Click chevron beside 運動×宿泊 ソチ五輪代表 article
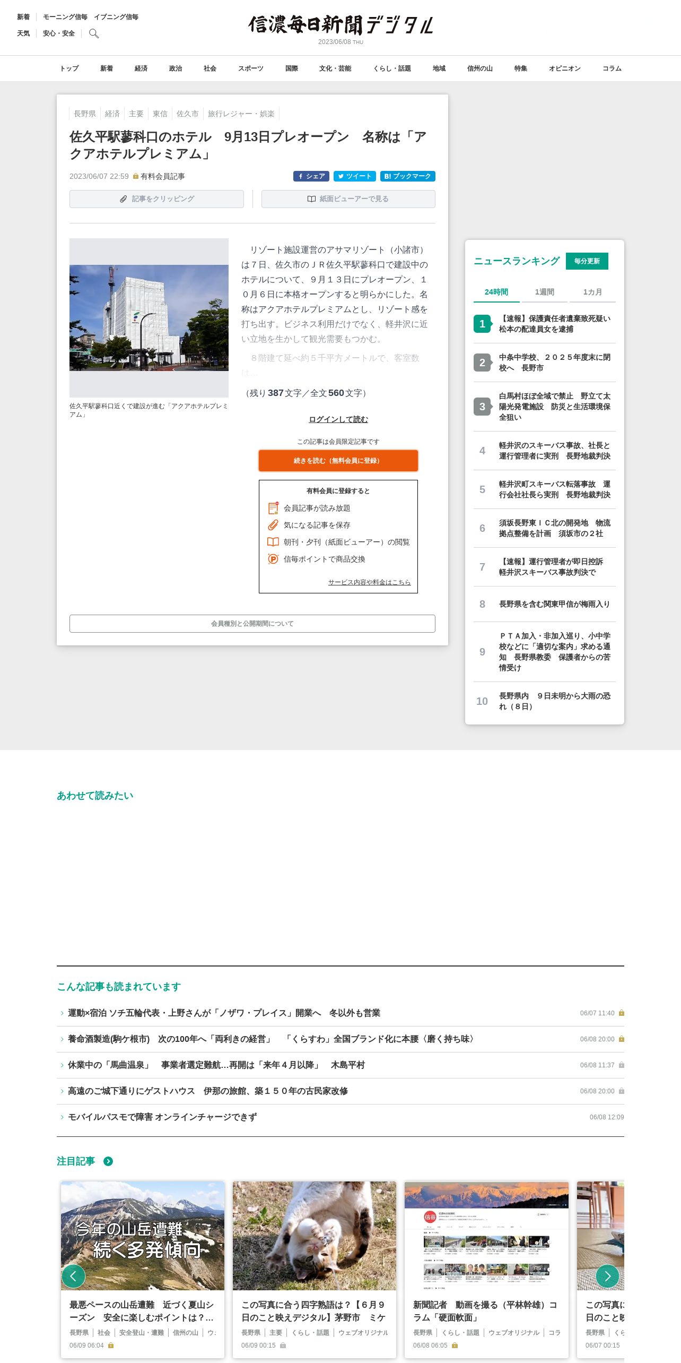Viewport: 681px width, 1363px height. click(62, 1013)
